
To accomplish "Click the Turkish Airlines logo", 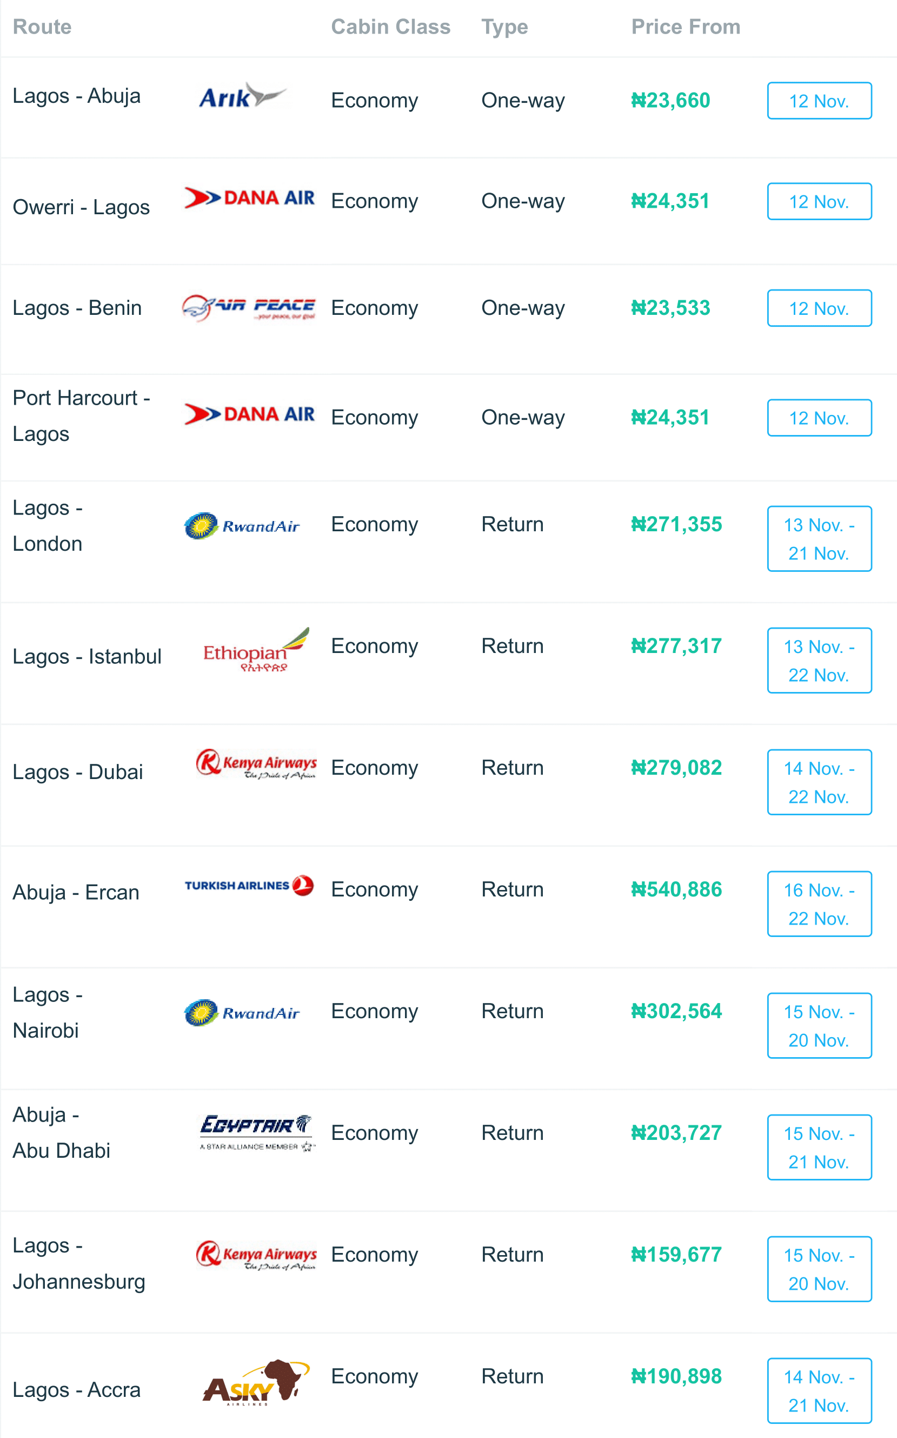I will [249, 886].
